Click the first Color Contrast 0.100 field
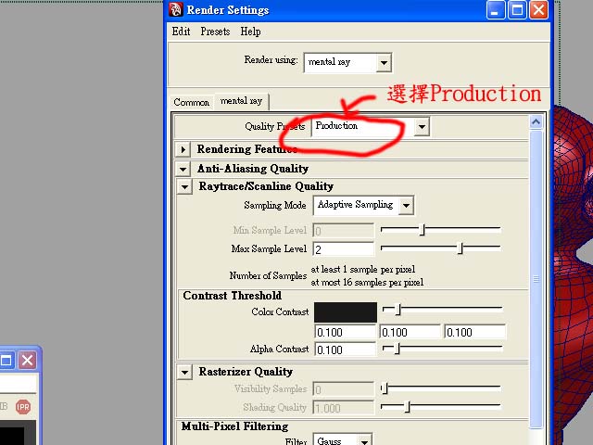Screen dimensions: 593x445 click(x=345, y=332)
